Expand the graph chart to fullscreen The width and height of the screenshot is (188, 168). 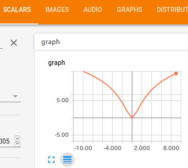pos(51,160)
